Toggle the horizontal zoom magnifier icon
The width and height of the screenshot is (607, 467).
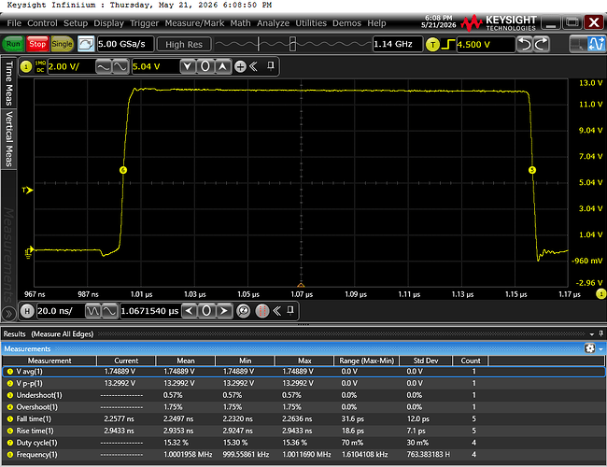[243, 311]
